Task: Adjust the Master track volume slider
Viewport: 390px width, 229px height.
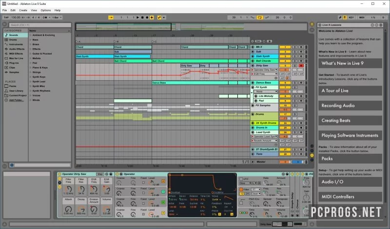Action: 285,162
